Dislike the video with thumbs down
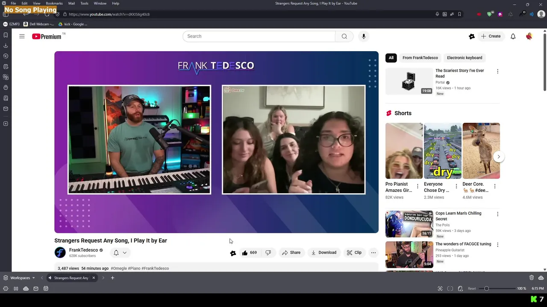The height and width of the screenshot is (307, 547). 268,253
